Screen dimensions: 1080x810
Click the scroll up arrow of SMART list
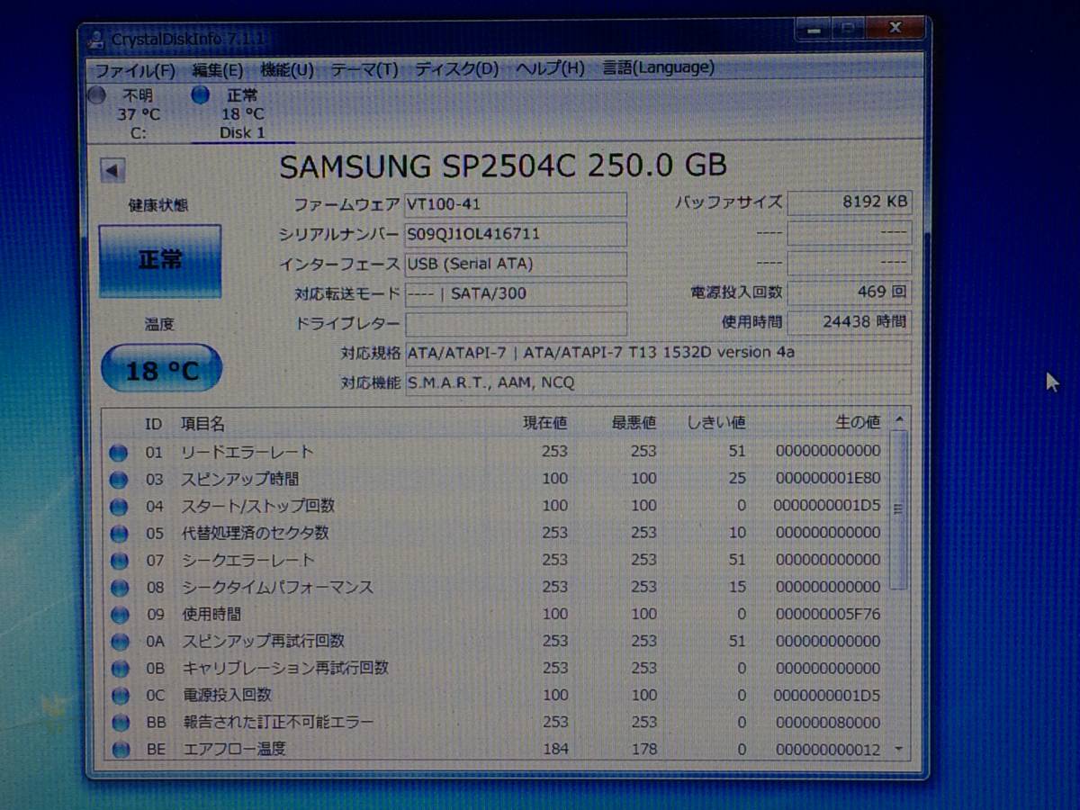[x=898, y=420]
